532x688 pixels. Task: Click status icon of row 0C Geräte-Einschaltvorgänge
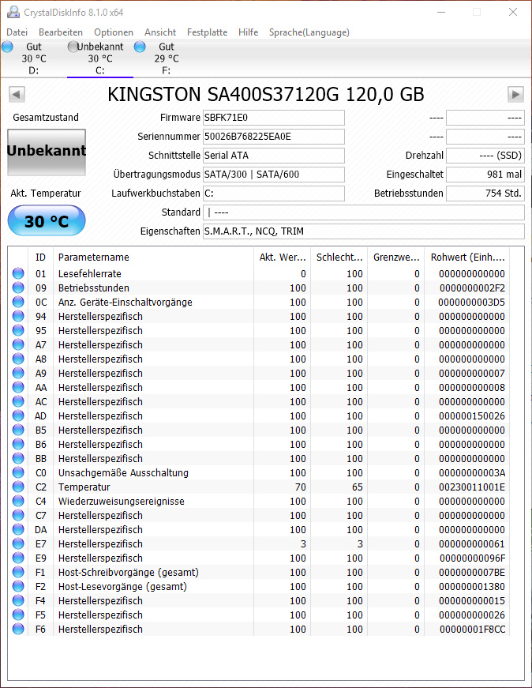18,302
